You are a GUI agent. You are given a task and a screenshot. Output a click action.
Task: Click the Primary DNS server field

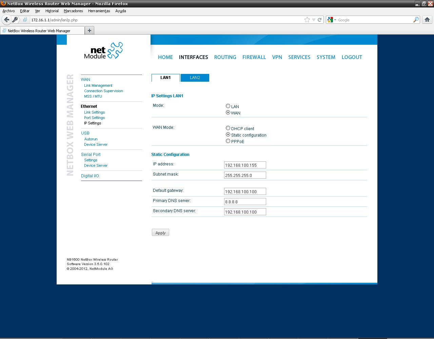point(245,202)
